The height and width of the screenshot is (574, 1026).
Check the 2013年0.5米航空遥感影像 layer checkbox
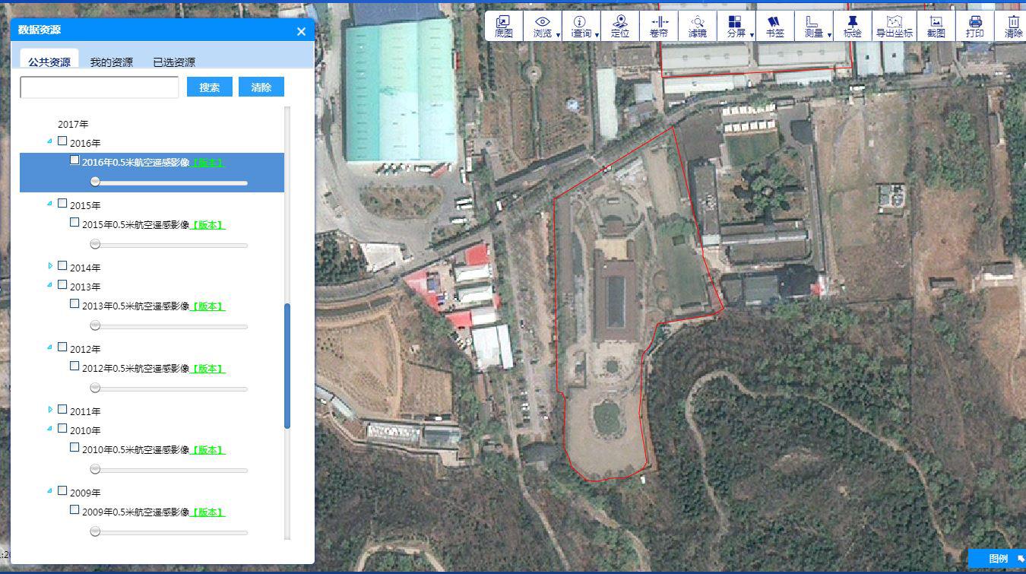click(74, 303)
